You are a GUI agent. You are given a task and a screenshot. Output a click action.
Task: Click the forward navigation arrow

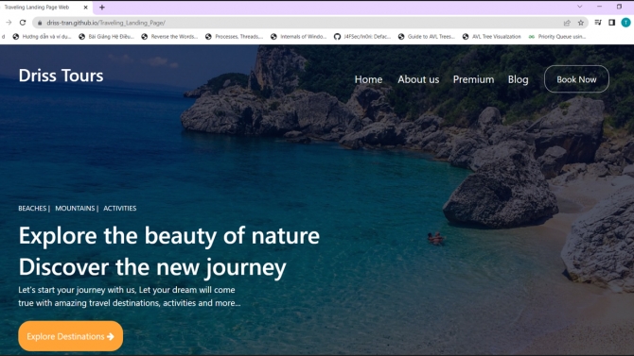(9, 23)
